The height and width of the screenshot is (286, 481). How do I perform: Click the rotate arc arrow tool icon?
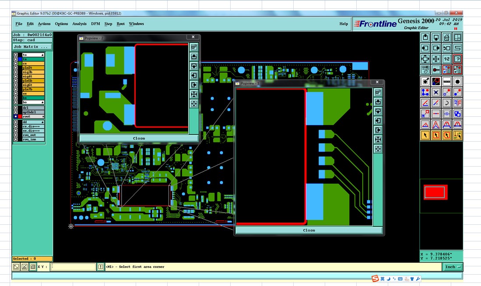446,103
